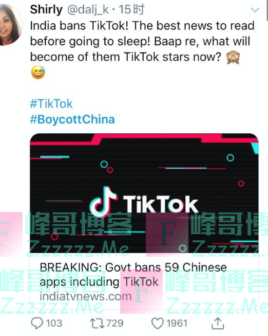Open the @dalj_k handle
Image resolution: width=268 pixels, height=336 pixels.
coord(88,10)
